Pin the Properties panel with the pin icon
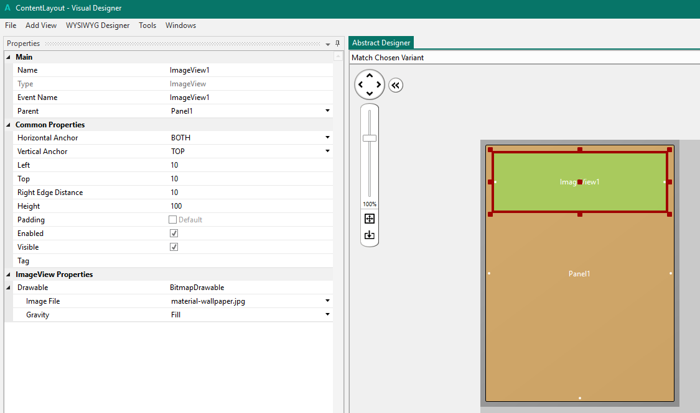Image resolution: width=700 pixels, height=413 pixels. [x=338, y=43]
